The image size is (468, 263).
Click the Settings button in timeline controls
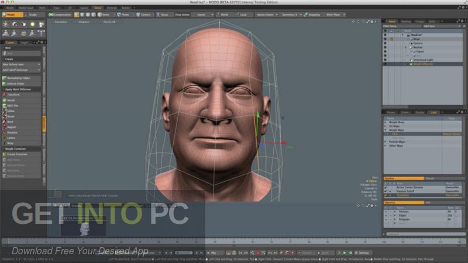pos(362,253)
